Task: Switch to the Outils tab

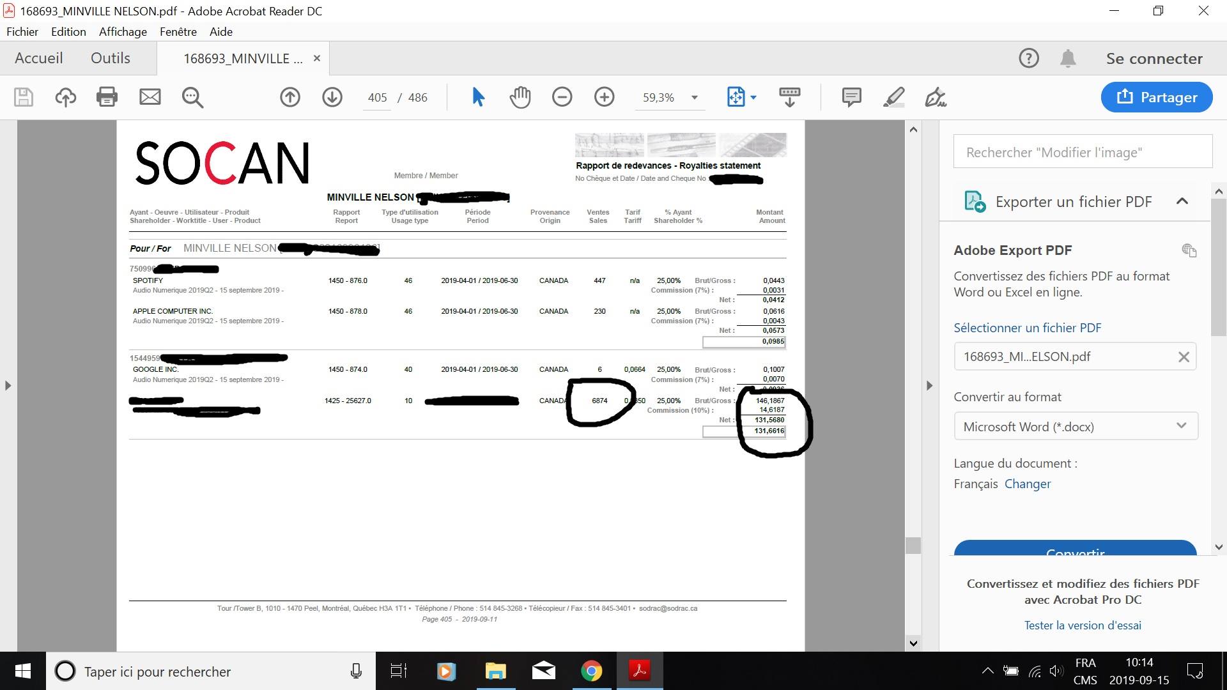Action: click(x=111, y=58)
